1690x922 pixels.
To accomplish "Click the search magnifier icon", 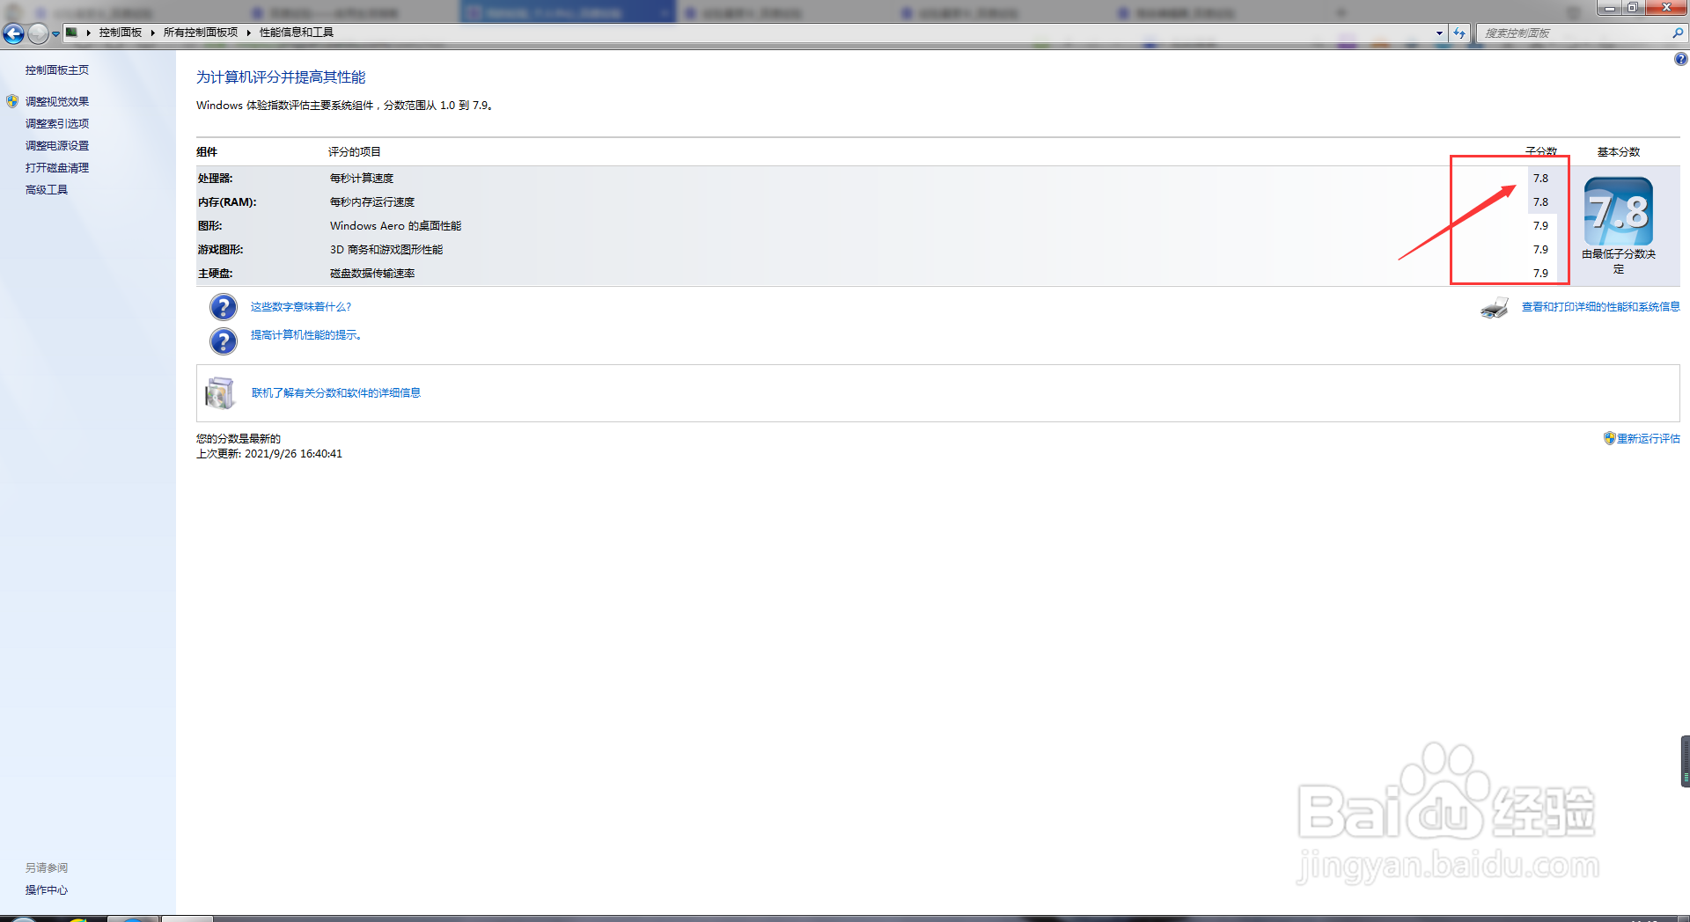I will tap(1678, 33).
